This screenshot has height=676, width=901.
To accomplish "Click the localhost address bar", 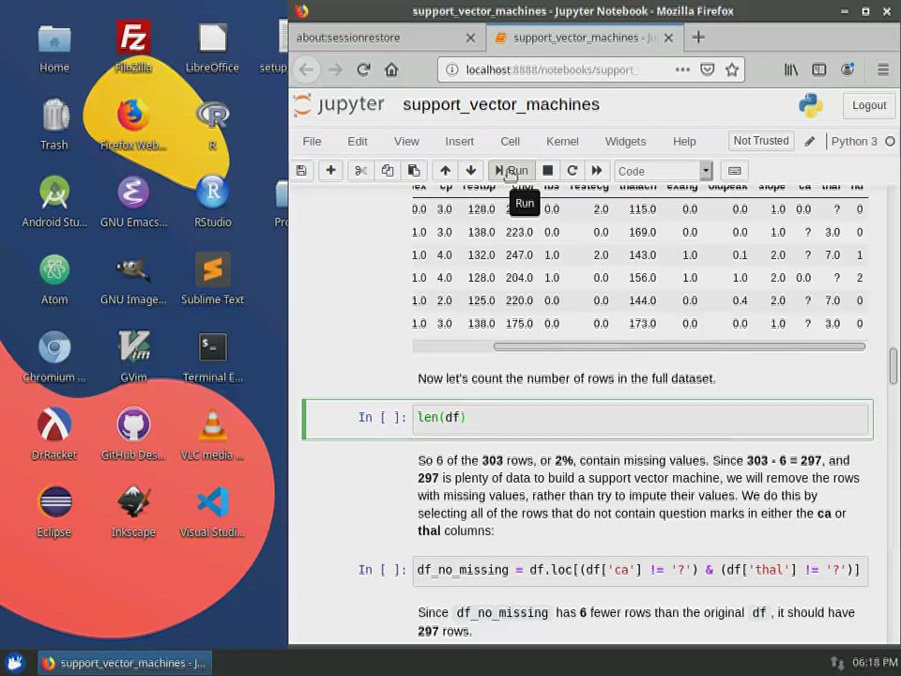I will (552, 70).
